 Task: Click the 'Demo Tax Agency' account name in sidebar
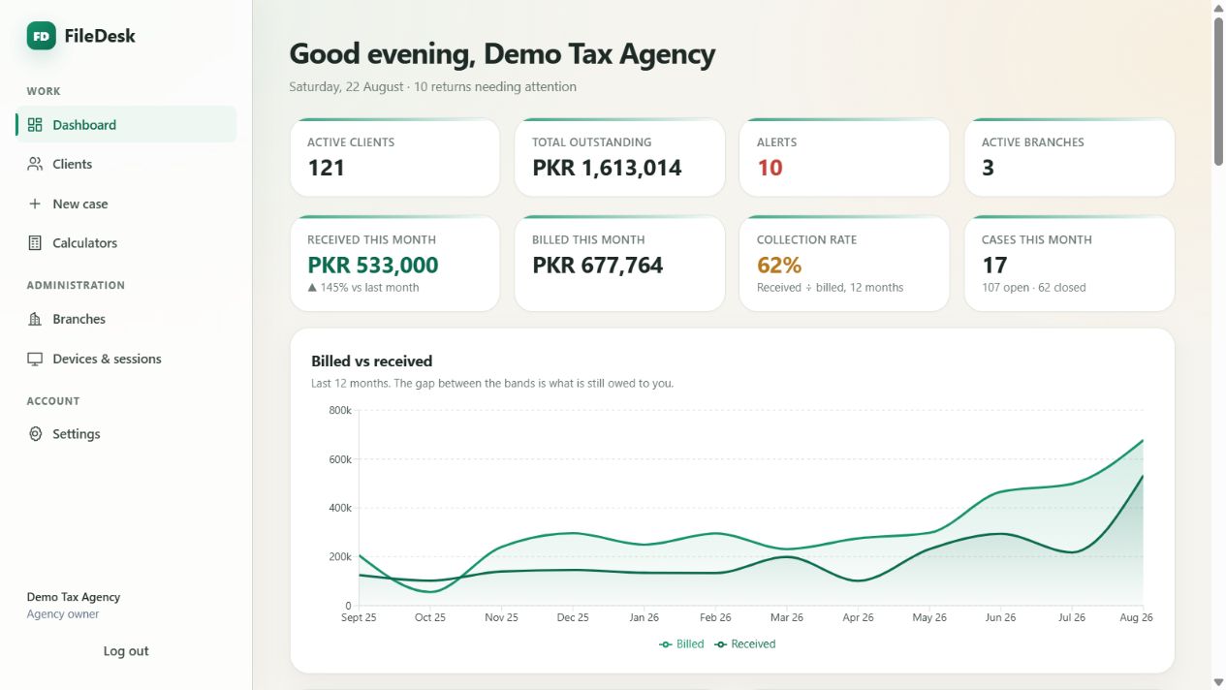[x=74, y=597]
